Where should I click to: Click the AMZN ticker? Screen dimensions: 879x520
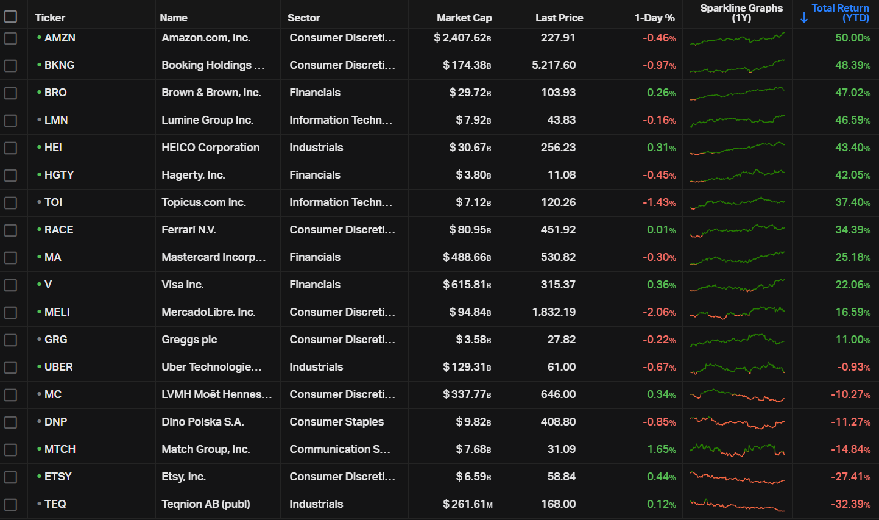pos(60,38)
